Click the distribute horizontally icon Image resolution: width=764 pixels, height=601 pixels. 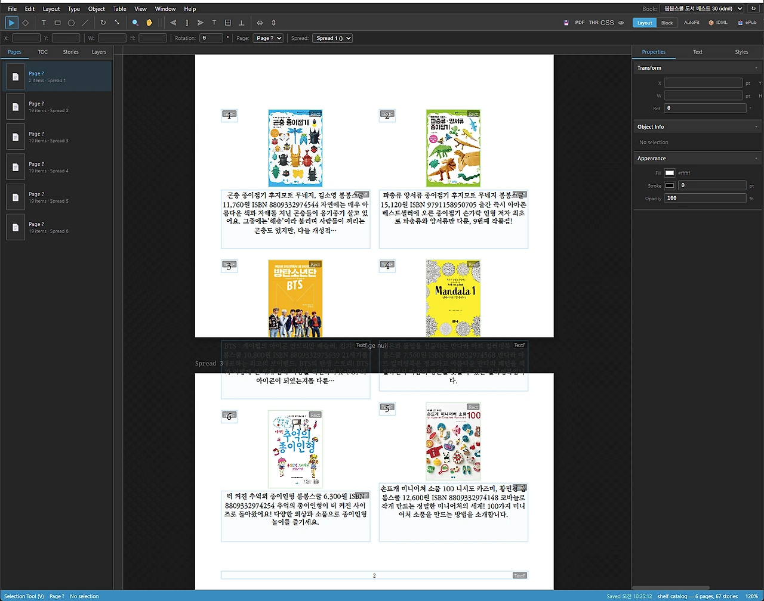[260, 23]
